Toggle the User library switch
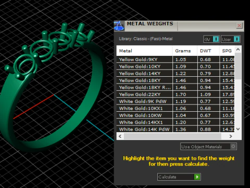Viewport: 250px width, 188px height. [231, 39]
